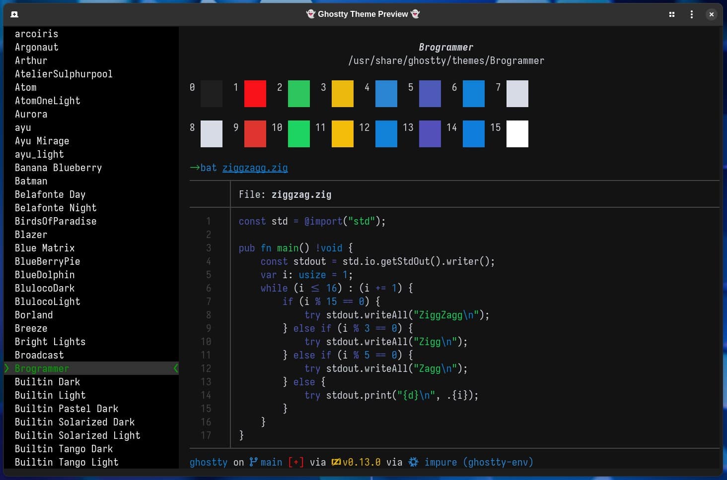Select white color swatch number 15
Viewport: 727px width, 480px height.
pyautogui.click(x=517, y=134)
